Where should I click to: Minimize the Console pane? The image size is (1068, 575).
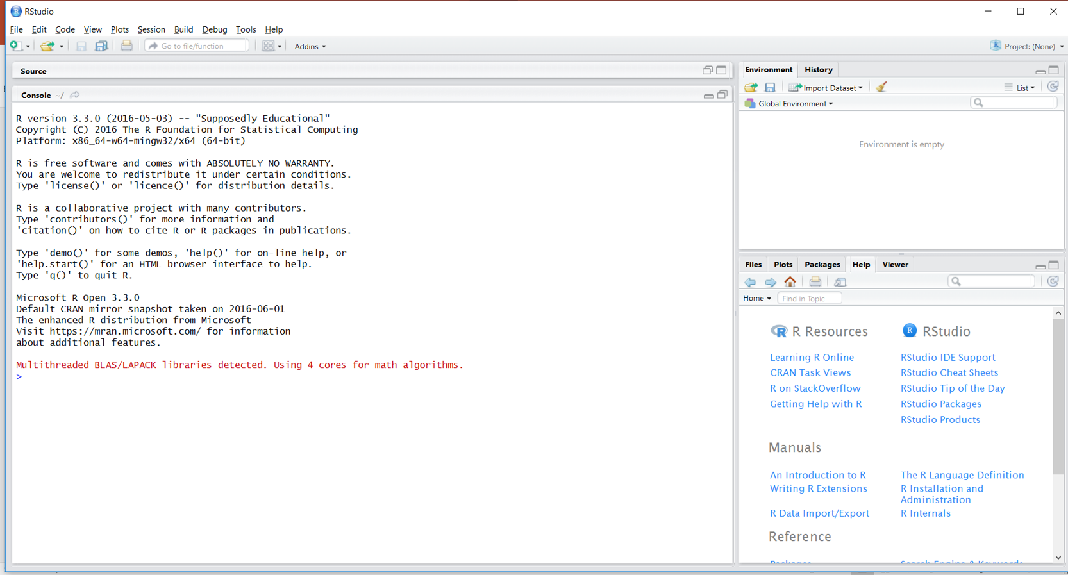click(x=708, y=96)
